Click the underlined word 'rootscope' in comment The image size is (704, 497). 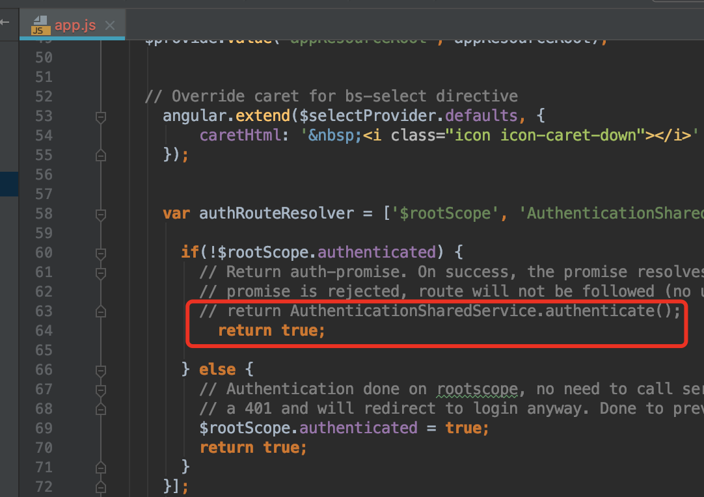click(x=478, y=389)
